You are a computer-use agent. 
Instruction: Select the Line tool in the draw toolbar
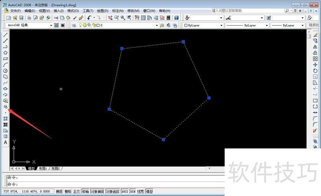tap(6, 35)
